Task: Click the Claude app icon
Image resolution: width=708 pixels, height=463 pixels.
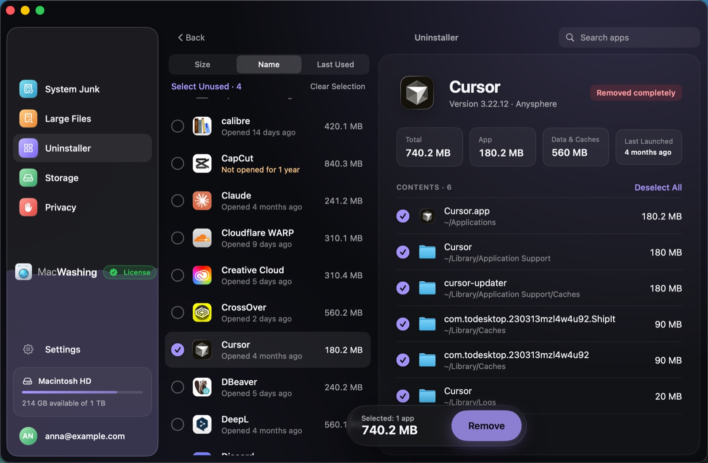Action: pyautogui.click(x=202, y=201)
